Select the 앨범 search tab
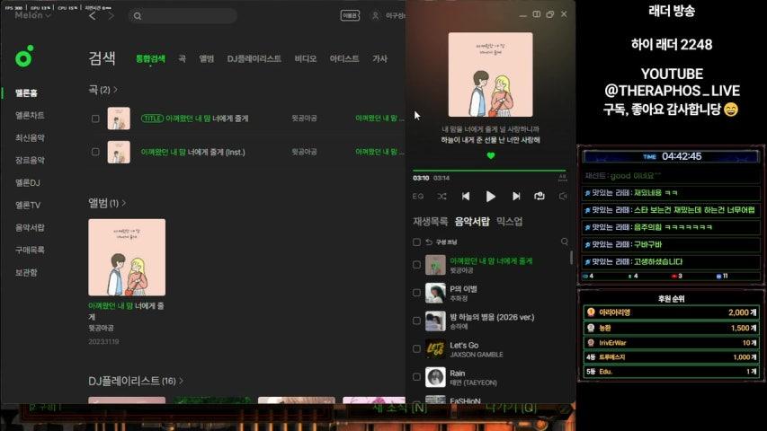Screen dimensions: 767x431 pos(207,58)
